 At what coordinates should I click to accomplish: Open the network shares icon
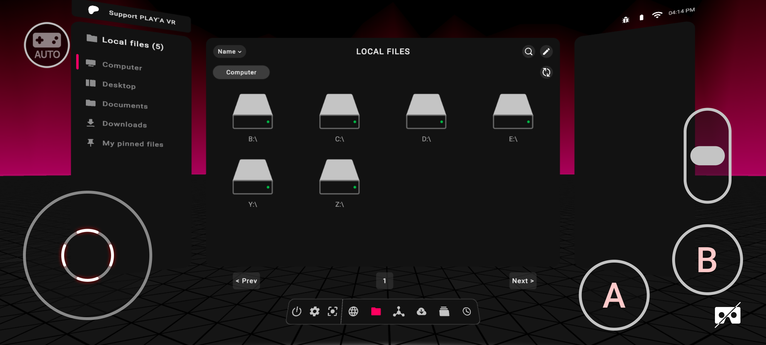point(399,311)
